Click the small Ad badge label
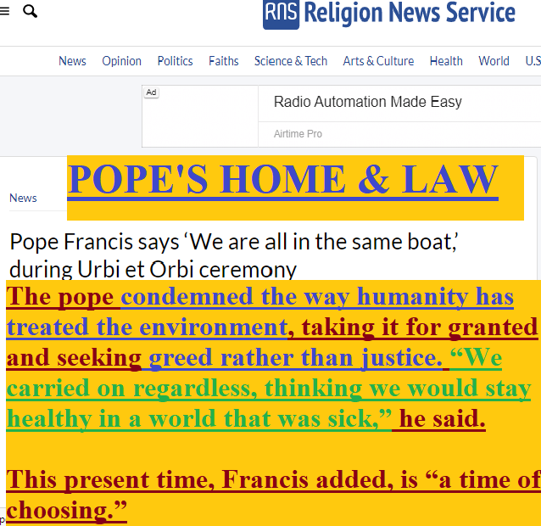 click(x=151, y=92)
